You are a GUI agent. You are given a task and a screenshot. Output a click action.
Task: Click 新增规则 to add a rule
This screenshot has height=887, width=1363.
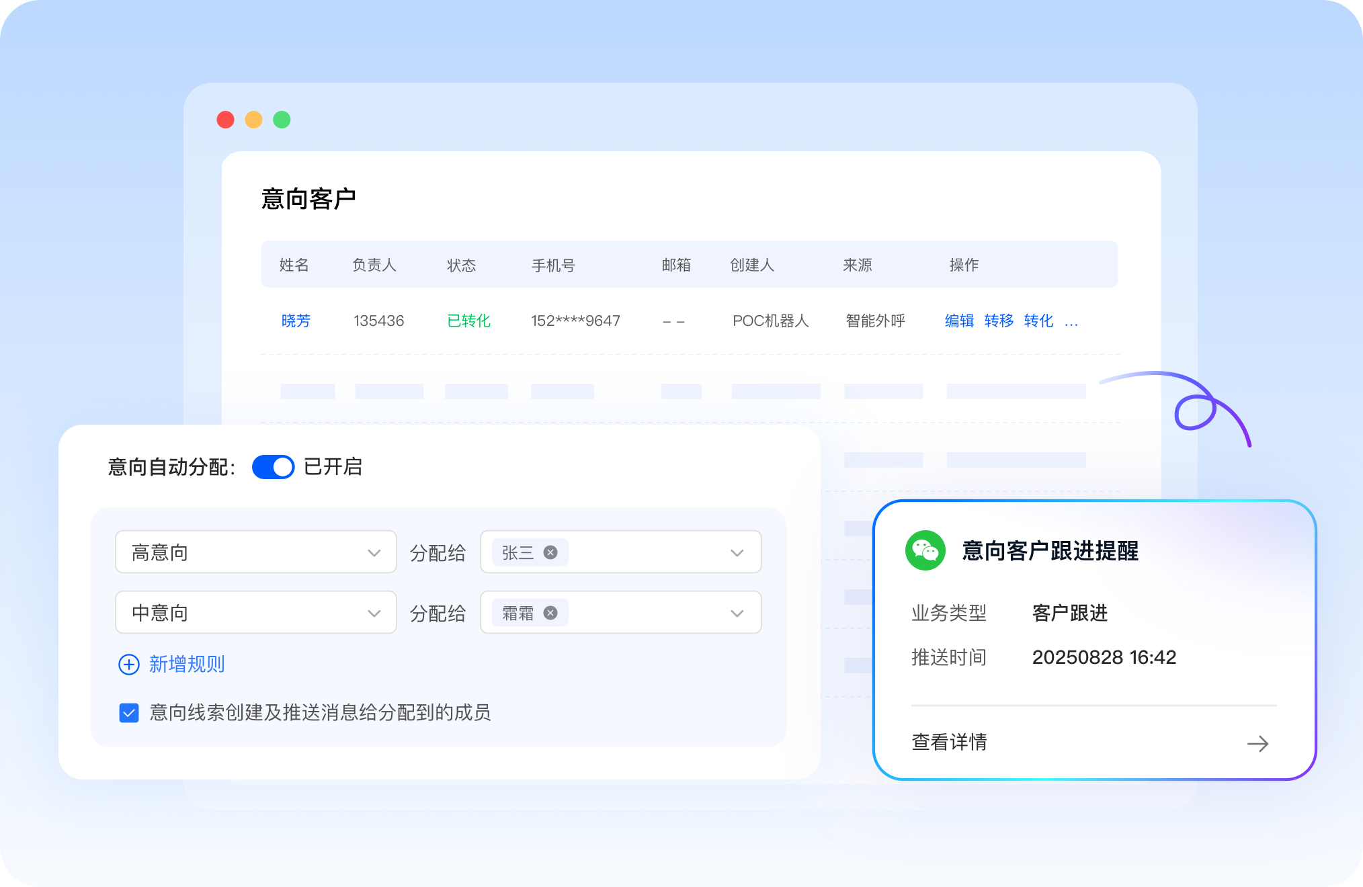click(187, 665)
